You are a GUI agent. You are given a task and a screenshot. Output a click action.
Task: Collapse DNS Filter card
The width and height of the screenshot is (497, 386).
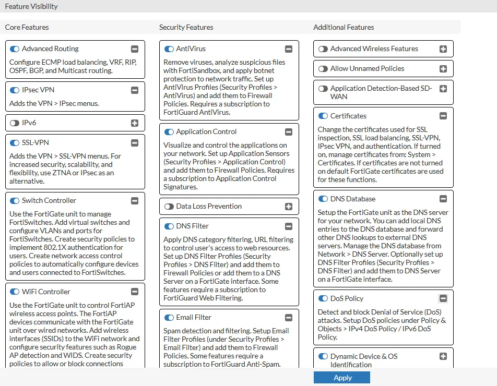pyautogui.click(x=289, y=226)
